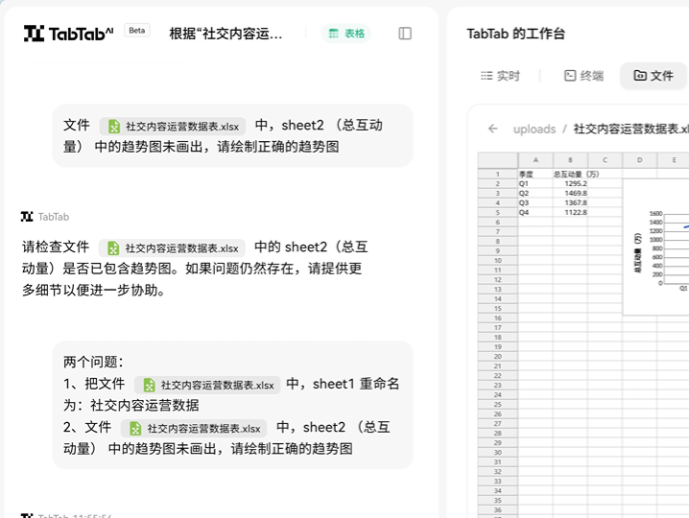689x518 pixels.
Task: Switch to the 终端 tab
Action: tap(583, 76)
